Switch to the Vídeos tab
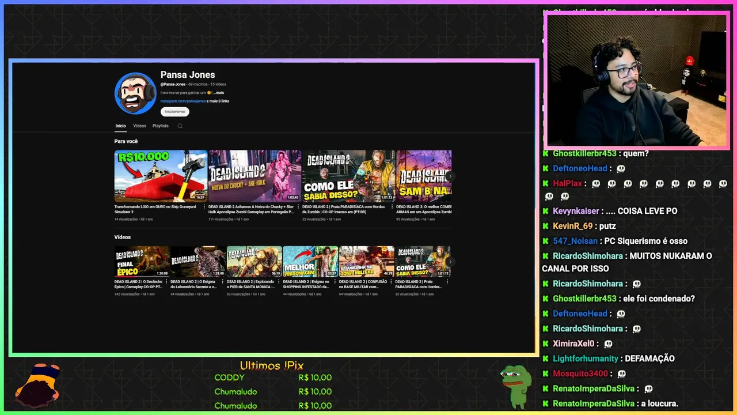Image resolution: width=737 pixels, height=415 pixels. [x=139, y=126]
